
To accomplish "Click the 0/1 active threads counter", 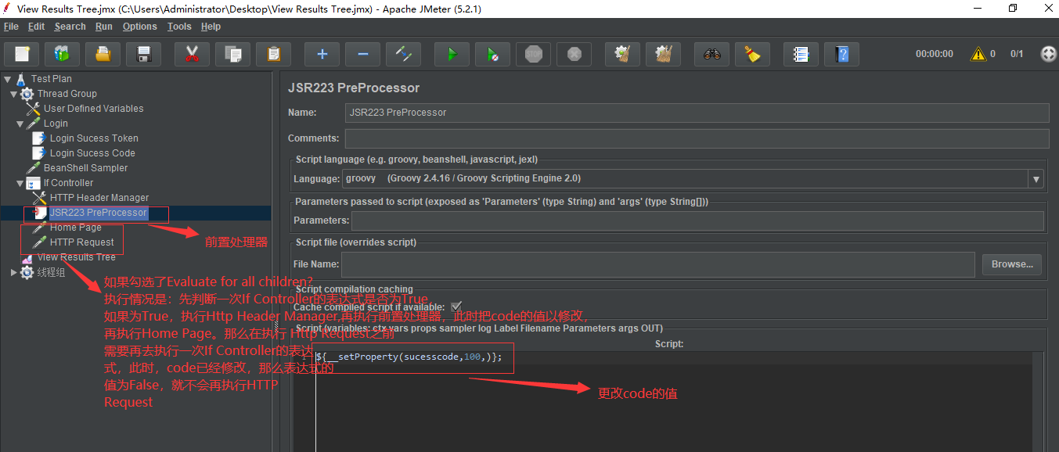I will (x=1017, y=54).
